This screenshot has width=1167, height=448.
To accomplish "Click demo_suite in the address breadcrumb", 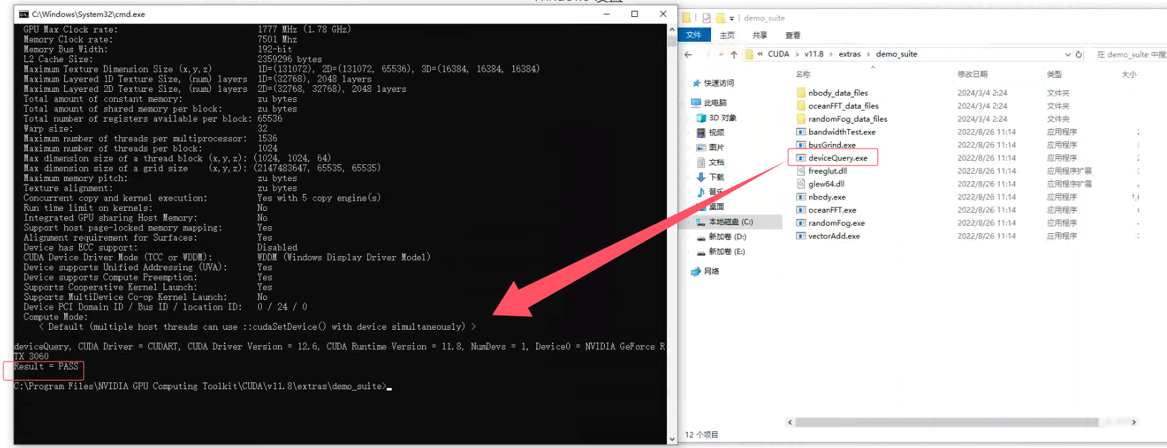I will pyautogui.click(x=896, y=54).
